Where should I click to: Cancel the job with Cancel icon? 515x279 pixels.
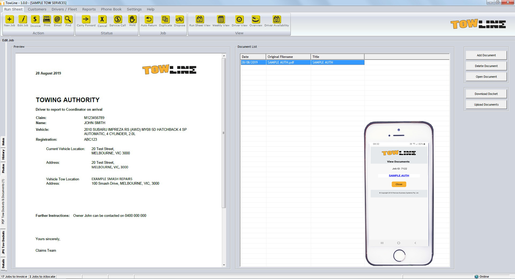102,19
